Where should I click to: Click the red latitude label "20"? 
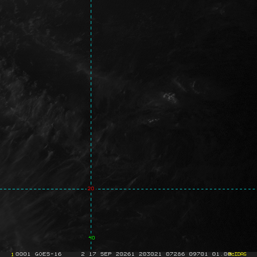click(x=91, y=188)
